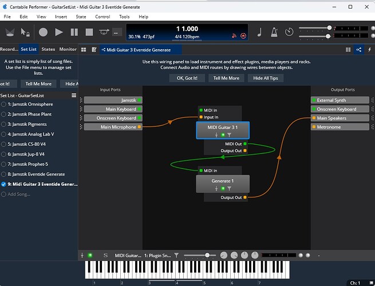Select song 7: Jamstik Prophet-5
This screenshot has width=375, height=286.
coord(39,164)
